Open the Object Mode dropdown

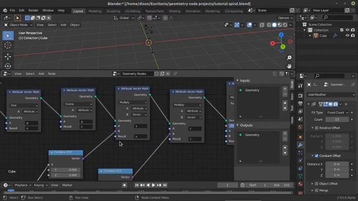[18, 25]
